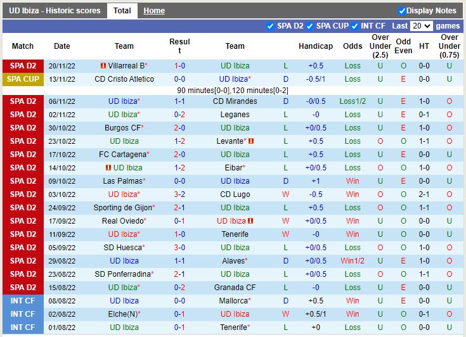466x337 pixels.
Task: Open FC Cartagena team link
Action: pyautogui.click(x=122, y=155)
